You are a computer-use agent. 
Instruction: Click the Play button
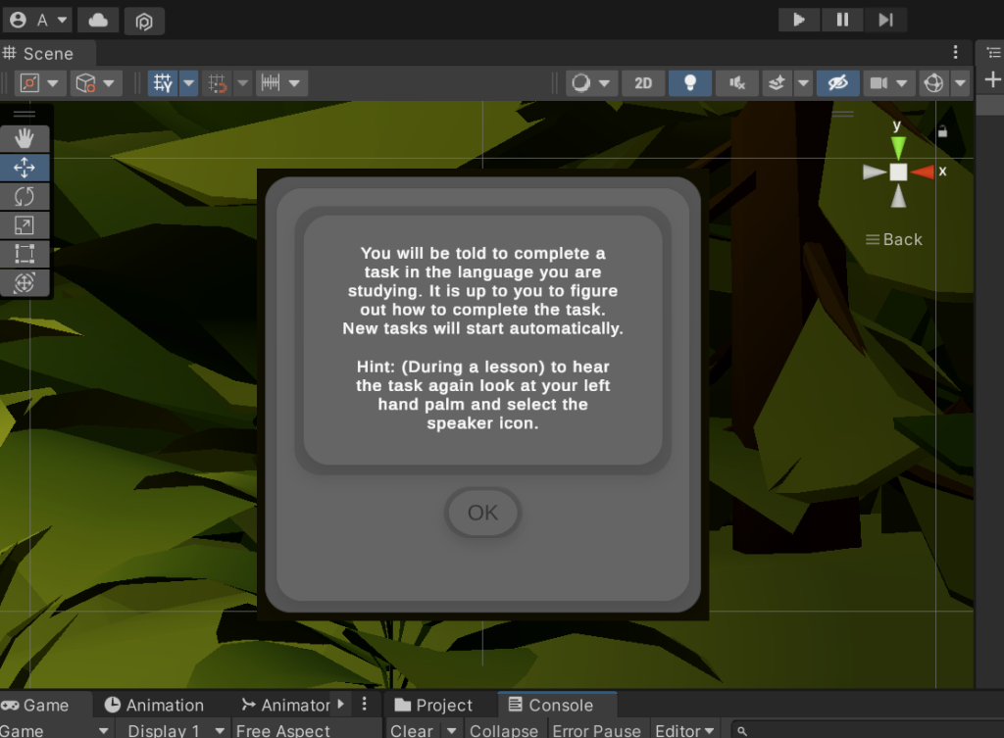click(799, 20)
